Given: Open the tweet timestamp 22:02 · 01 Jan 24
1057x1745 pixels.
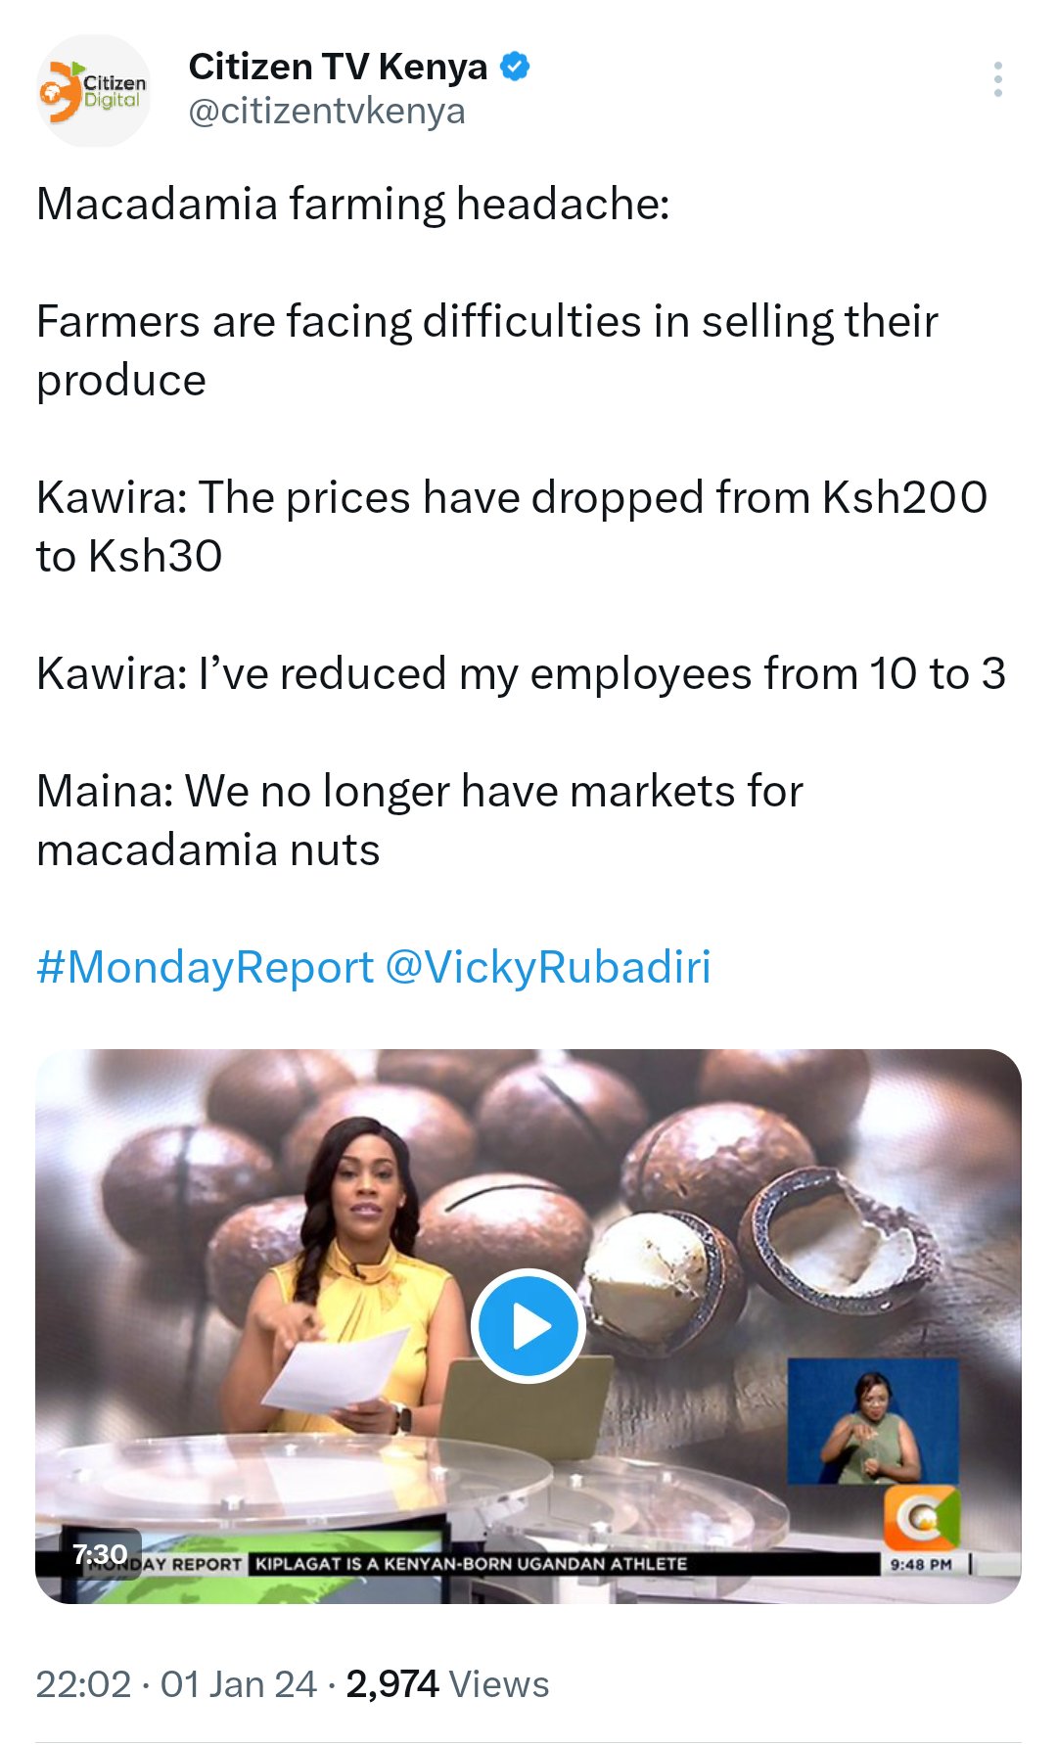Looking at the screenshot, I should point(176,1684).
